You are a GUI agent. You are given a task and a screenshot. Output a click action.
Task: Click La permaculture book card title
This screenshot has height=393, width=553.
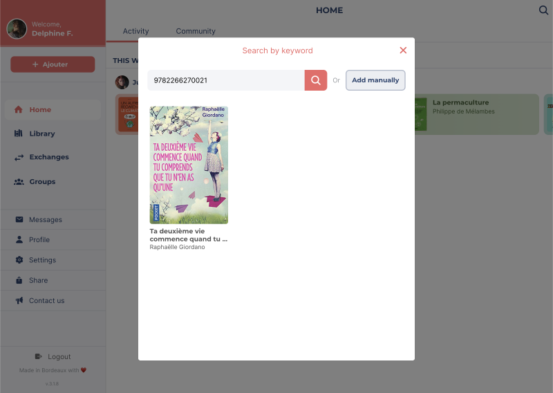(x=460, y=102)
